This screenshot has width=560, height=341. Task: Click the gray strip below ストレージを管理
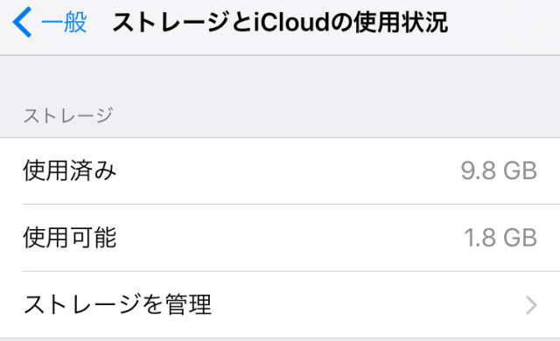point(280,339)
